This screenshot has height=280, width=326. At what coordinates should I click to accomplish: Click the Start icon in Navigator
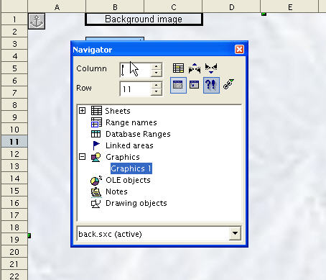point(195,68)
